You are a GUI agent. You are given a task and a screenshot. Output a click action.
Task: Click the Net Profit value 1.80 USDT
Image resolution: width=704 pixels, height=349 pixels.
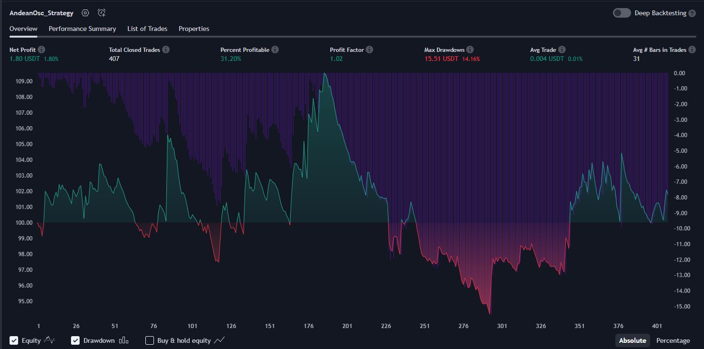tap(25, 59)
